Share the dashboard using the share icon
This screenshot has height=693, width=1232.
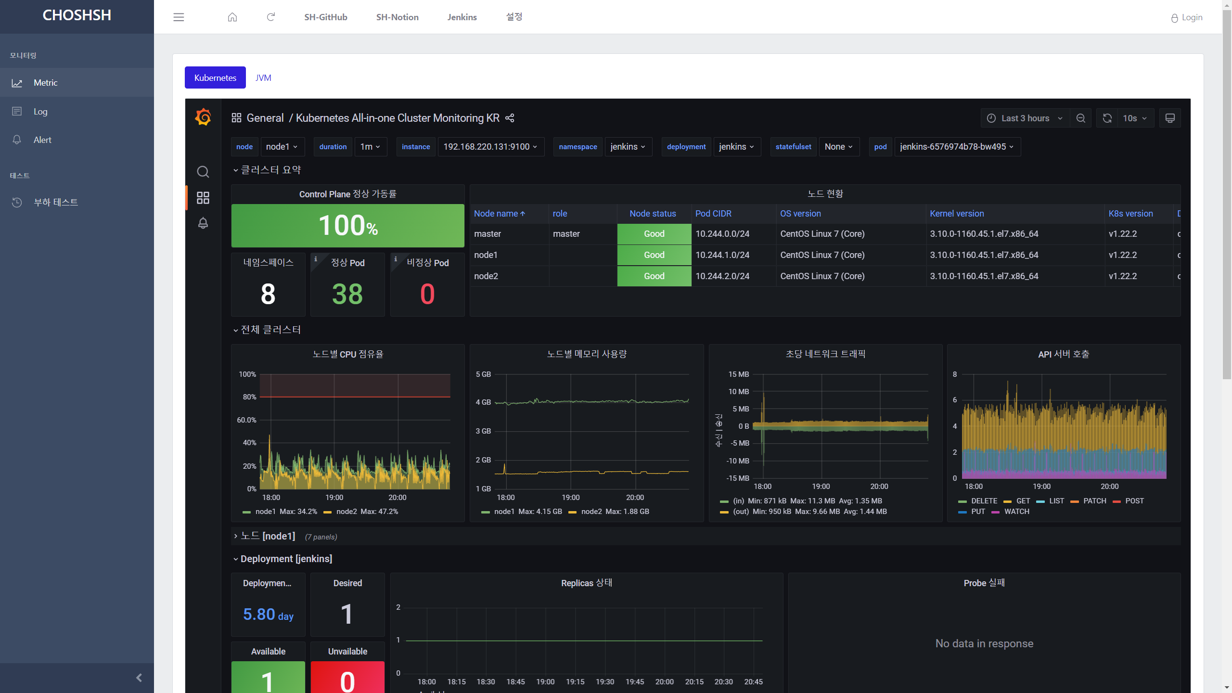(510, 118)
